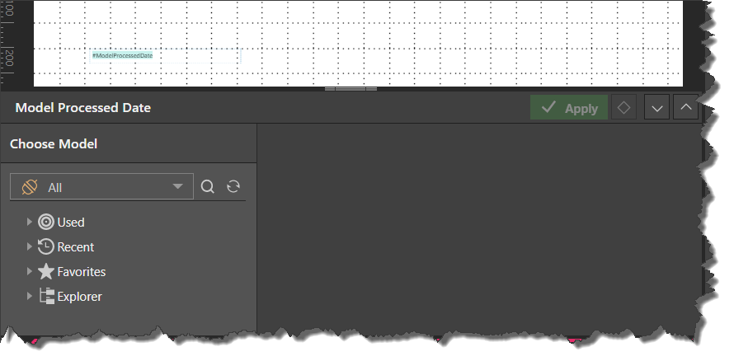The width and height of the screenshot is (734, 361).
Task: Maximize panel with up chevron button
Action: [x=686, y=107]
